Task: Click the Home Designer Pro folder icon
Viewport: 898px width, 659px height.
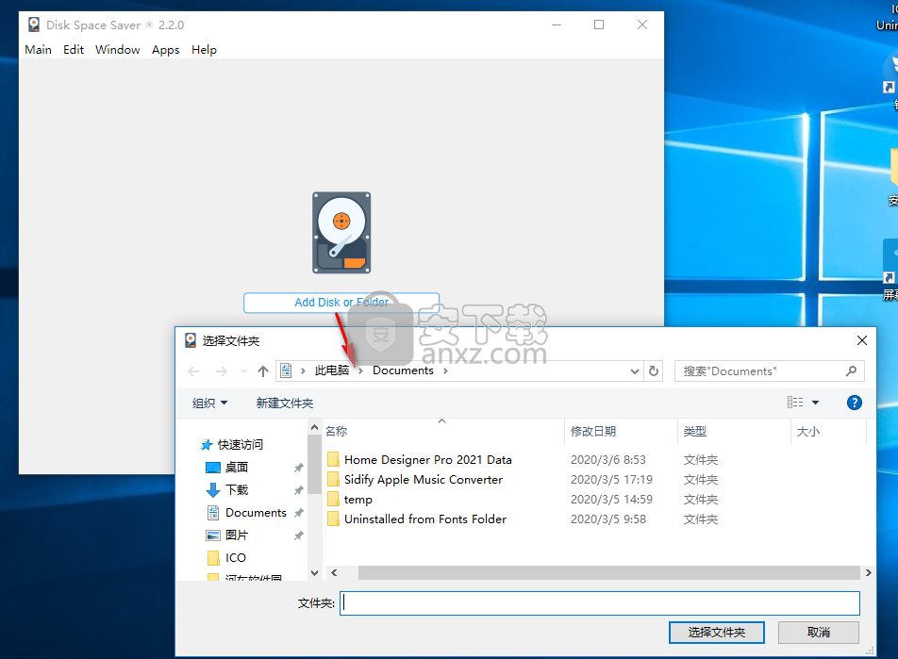Action: point(333,460)
